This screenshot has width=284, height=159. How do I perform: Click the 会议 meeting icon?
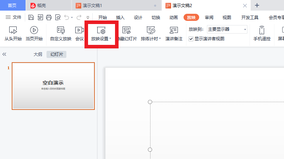point(80,30)
